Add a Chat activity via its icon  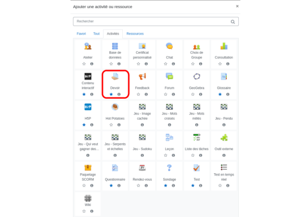coord(169,46)
